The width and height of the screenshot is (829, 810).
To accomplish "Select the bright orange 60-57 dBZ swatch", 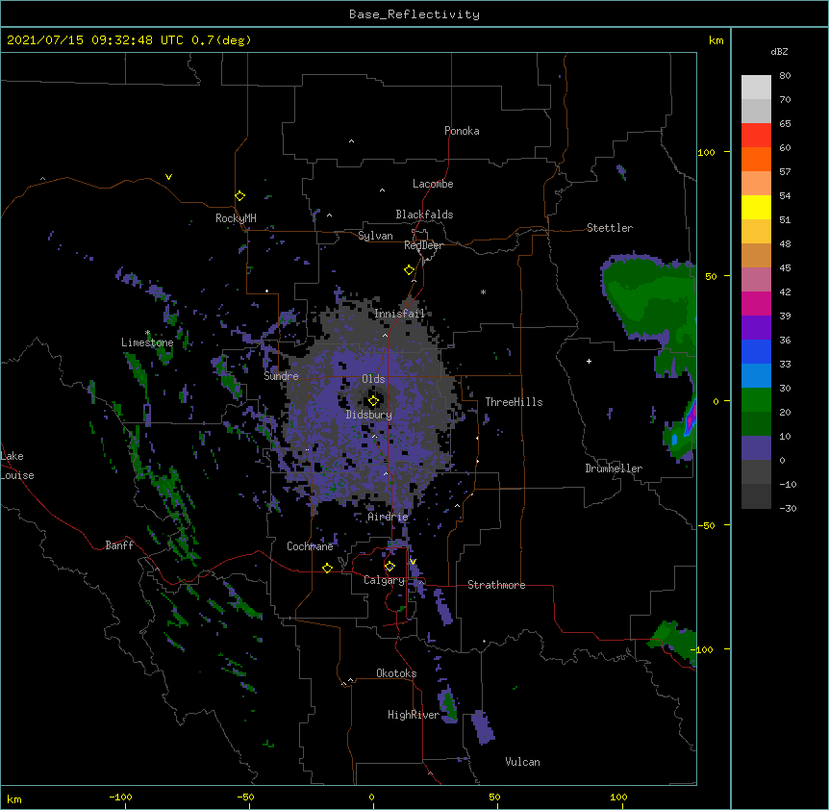I will click(756, 159).
